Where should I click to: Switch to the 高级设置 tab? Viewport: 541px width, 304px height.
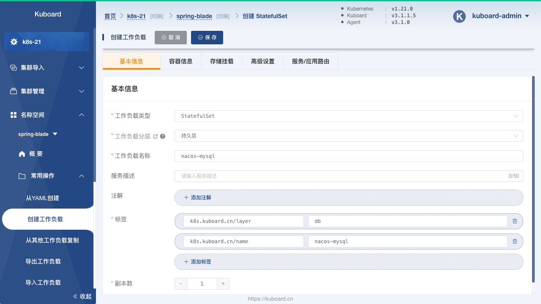[x=263, y=61]
